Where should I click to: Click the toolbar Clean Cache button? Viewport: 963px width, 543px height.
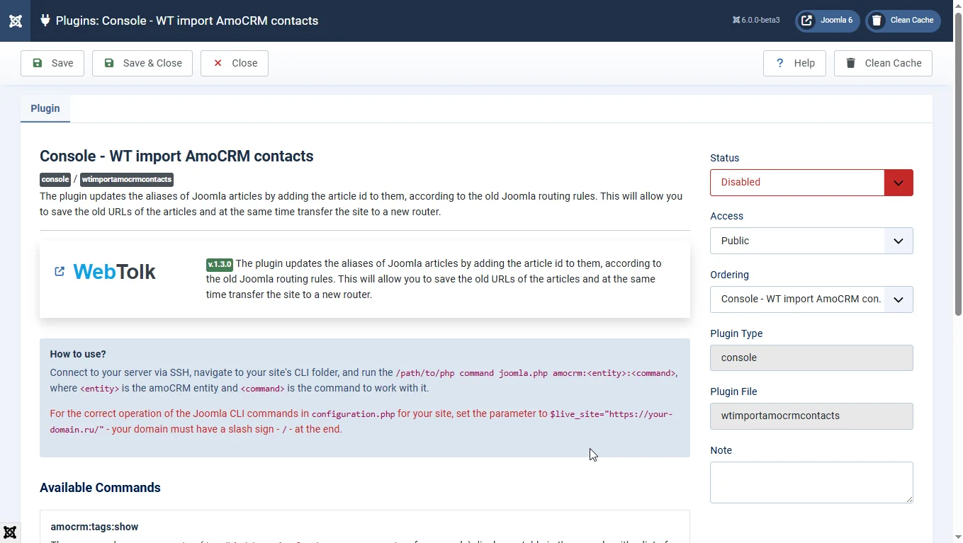click(883, 63)
